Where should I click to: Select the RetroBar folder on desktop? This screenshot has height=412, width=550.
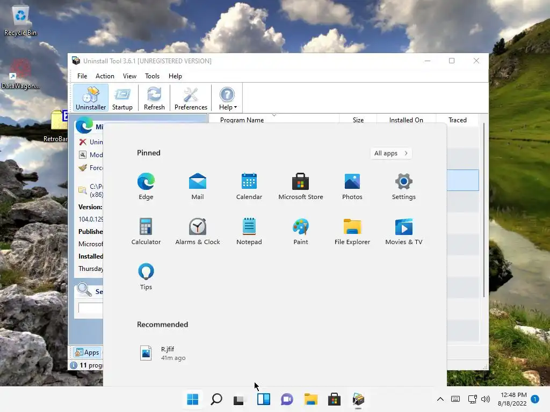point(57,126)
